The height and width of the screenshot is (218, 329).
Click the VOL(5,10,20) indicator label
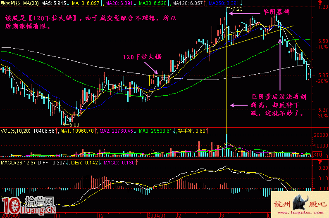coord(16,131)
